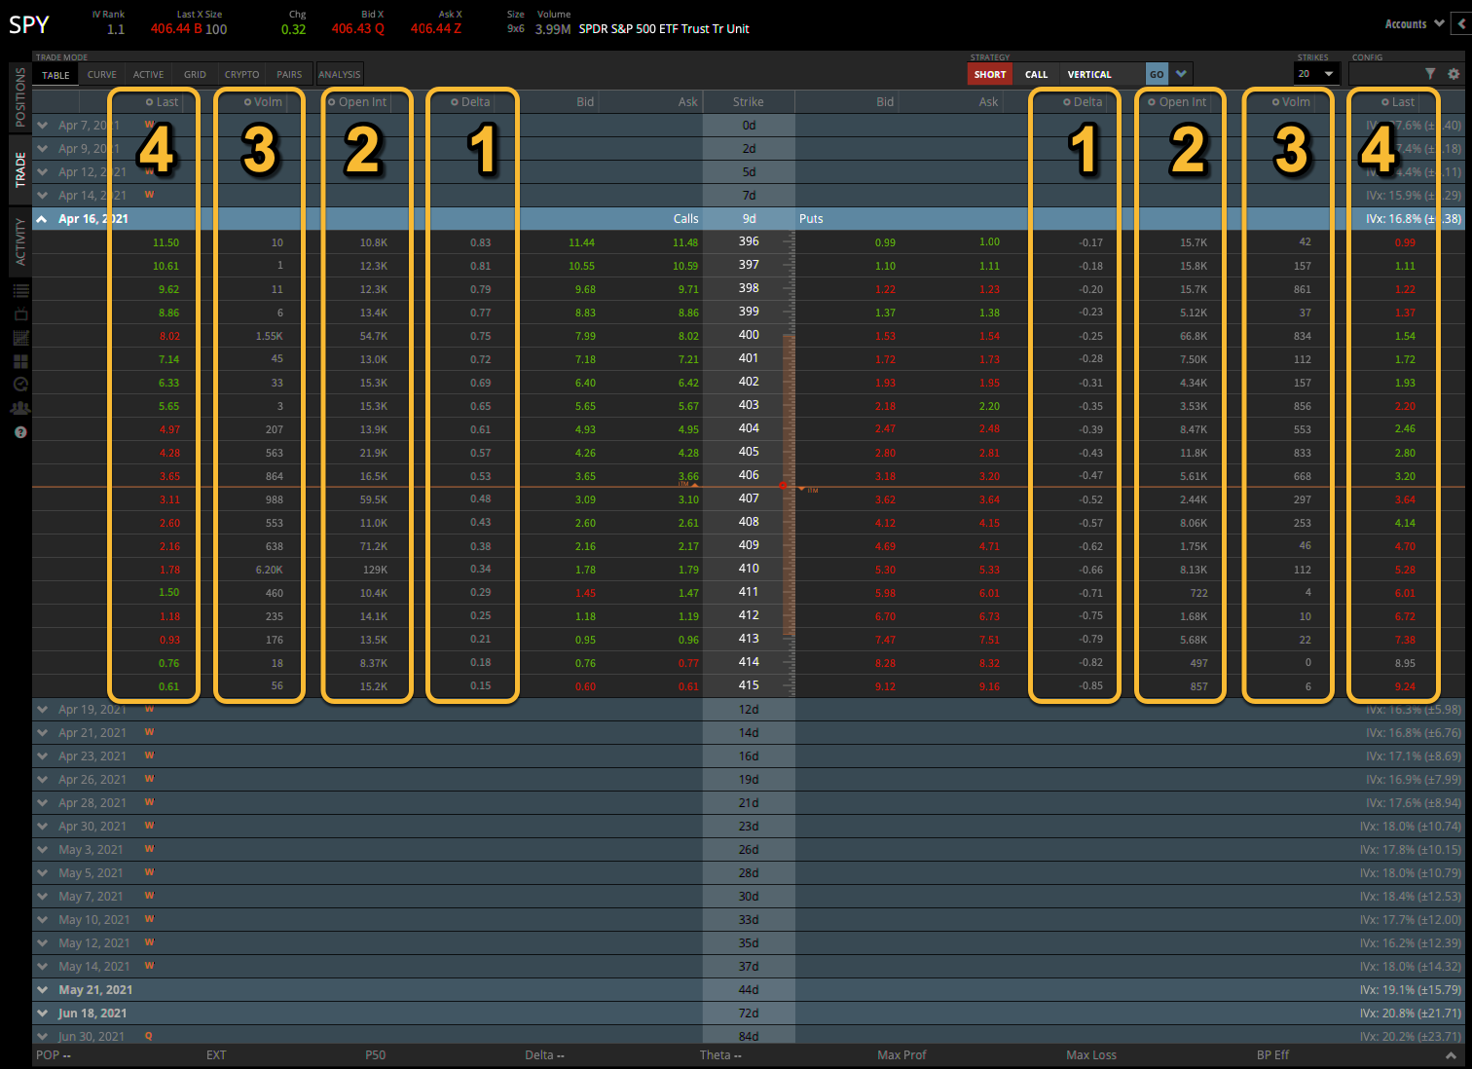
Task: Click the 406 strike put bid price
Action: pyautogui.click(x=887, y=476)
